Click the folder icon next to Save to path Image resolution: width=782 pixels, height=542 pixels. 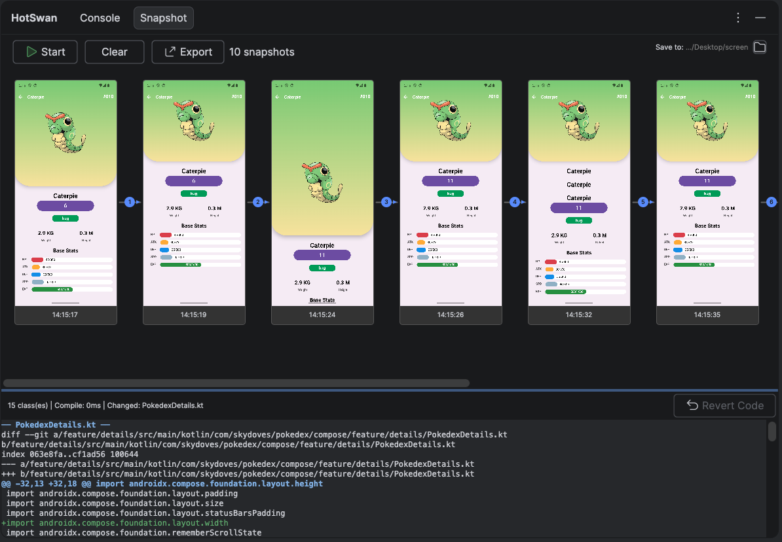[x=759, y=47]
